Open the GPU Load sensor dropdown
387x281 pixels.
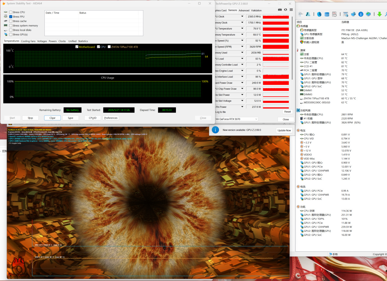[242, 59]
